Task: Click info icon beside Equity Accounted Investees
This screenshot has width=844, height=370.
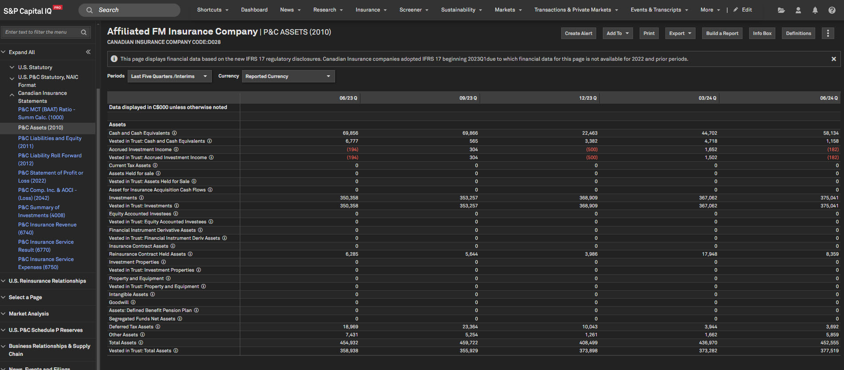Action: 176,214
